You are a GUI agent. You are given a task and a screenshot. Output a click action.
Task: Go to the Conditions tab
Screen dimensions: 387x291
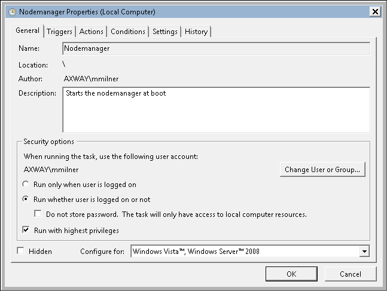128,32
